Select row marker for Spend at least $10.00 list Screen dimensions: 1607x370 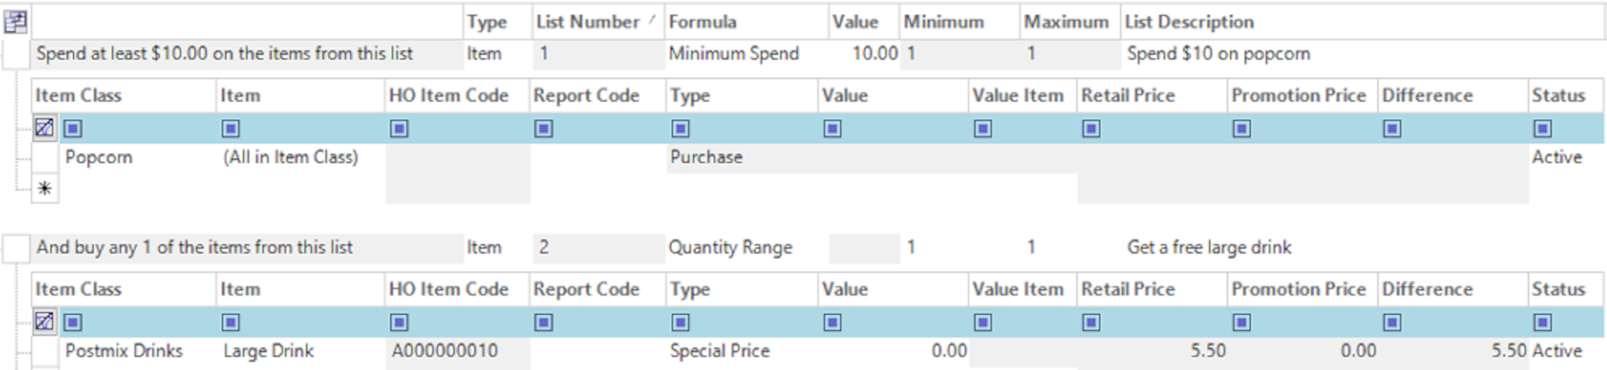click(x=16, y=54)
